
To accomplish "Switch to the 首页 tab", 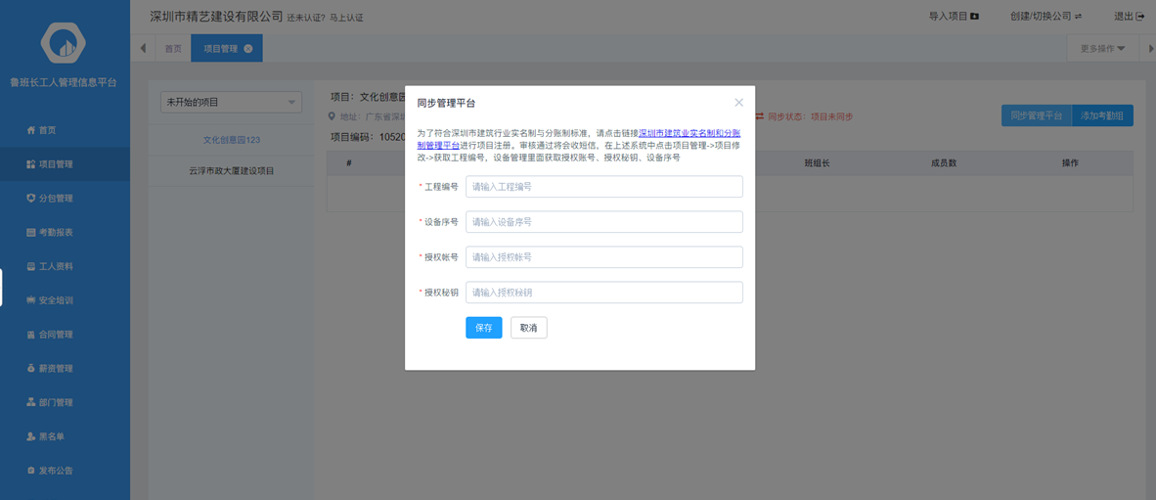I will click(173, 49).
